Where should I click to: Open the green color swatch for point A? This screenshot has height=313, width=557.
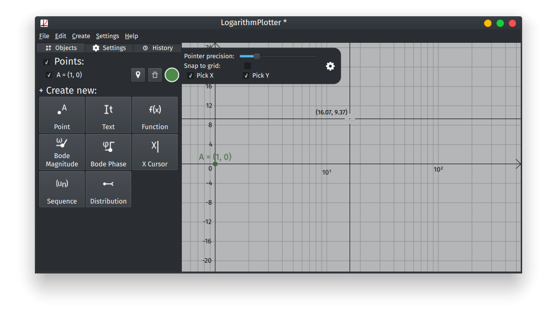[172, 74]
